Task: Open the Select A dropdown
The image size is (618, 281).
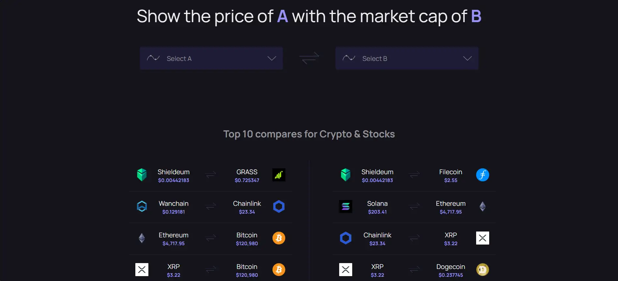Action: coord(211,58)
